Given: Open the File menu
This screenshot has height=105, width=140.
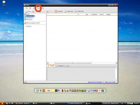Looking at the screenshot, I should pos(27,8).
